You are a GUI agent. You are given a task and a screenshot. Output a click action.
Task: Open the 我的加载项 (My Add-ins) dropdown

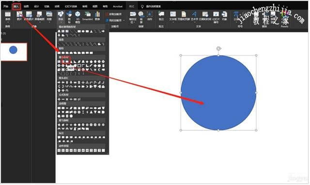tap(115, 20)
